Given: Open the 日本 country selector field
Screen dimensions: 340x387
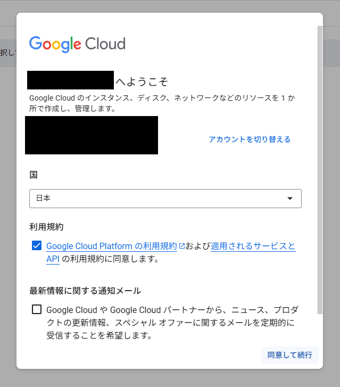Looking at the screenshot, I should pyautogui.click(x=160, y=199).
